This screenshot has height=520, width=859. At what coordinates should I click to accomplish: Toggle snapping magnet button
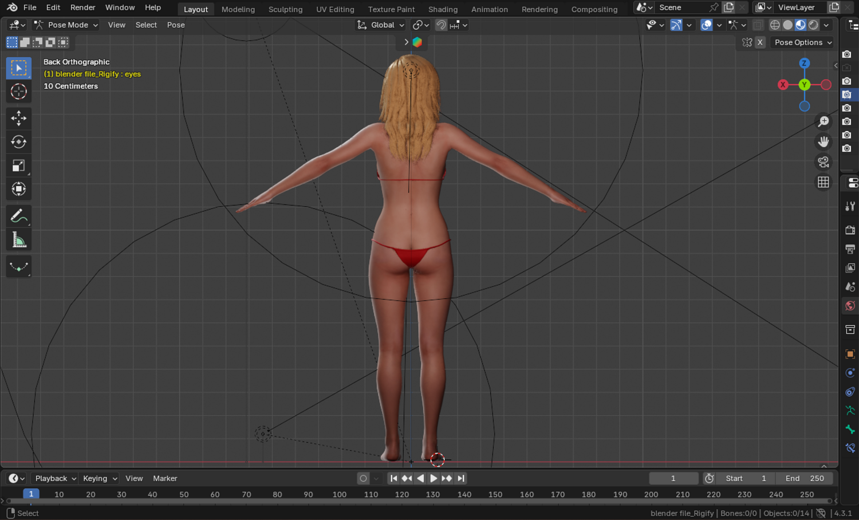(441, 25)
